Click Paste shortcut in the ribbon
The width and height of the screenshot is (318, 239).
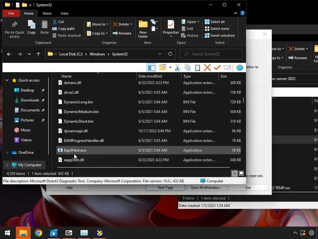[x=67, y=35]
